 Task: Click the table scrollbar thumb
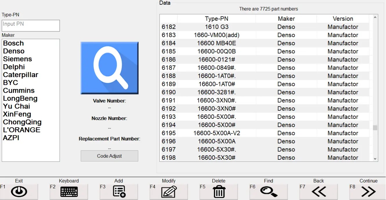pos(375,128)
